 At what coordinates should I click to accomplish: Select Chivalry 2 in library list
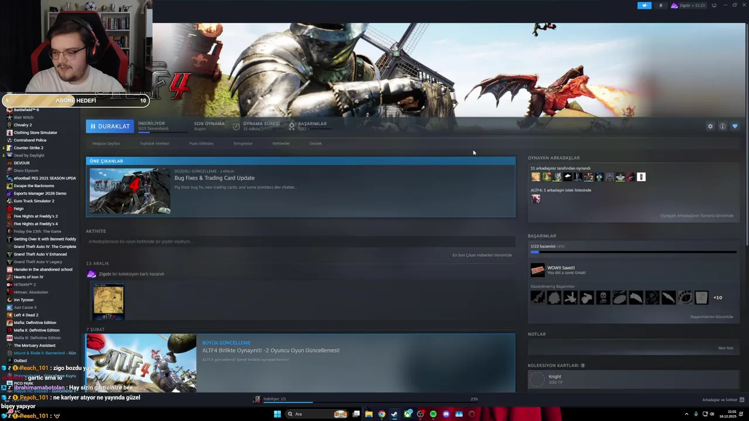pos(23,125)
